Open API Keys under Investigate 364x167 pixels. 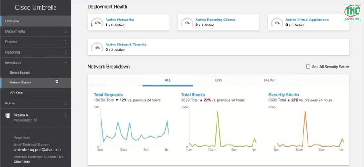16,93
